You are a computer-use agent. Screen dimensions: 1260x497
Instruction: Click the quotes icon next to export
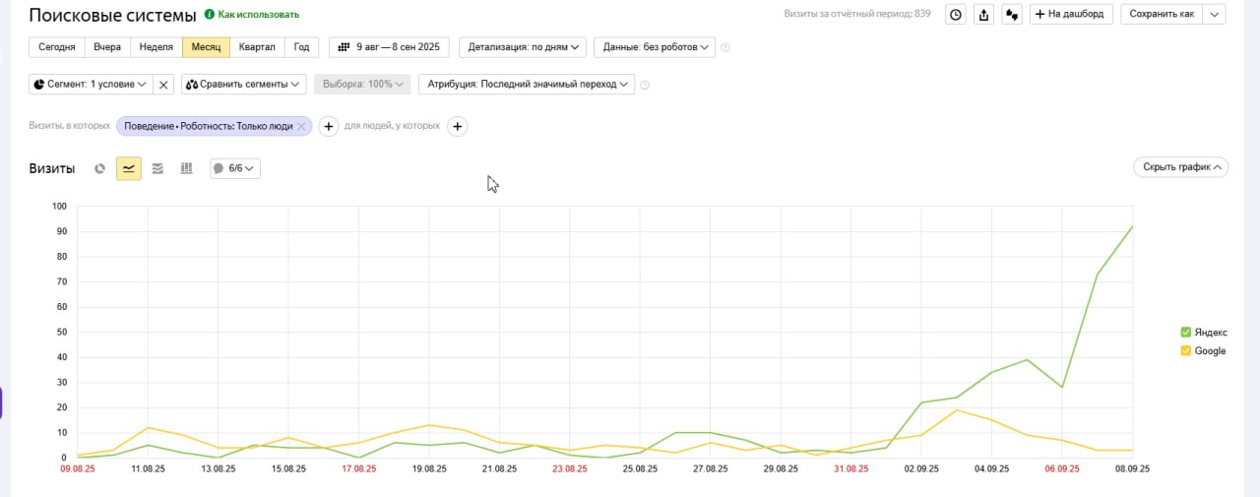pyautogui.click(x=1011, y=14)
